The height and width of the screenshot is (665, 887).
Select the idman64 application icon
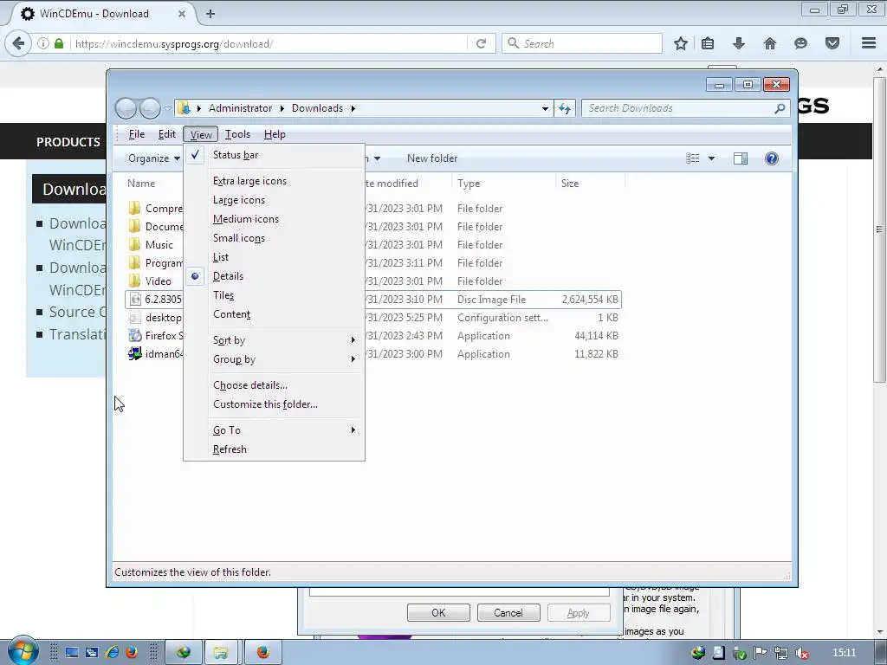[134, 354]
